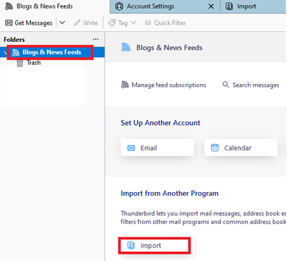Open Manage feed subscriptions
This screenshot has height=261, width=287.
pos(163,85)
